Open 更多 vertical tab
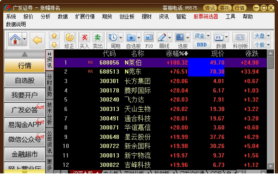The height and width of the screenshot is (180, 278). (x=49, y=164)
